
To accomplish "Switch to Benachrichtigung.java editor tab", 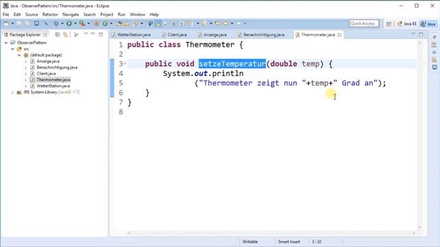I will click(x=261, y=35).
